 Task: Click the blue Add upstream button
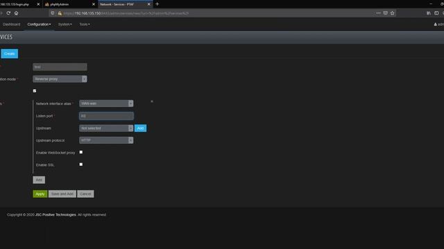click(140, 128)
